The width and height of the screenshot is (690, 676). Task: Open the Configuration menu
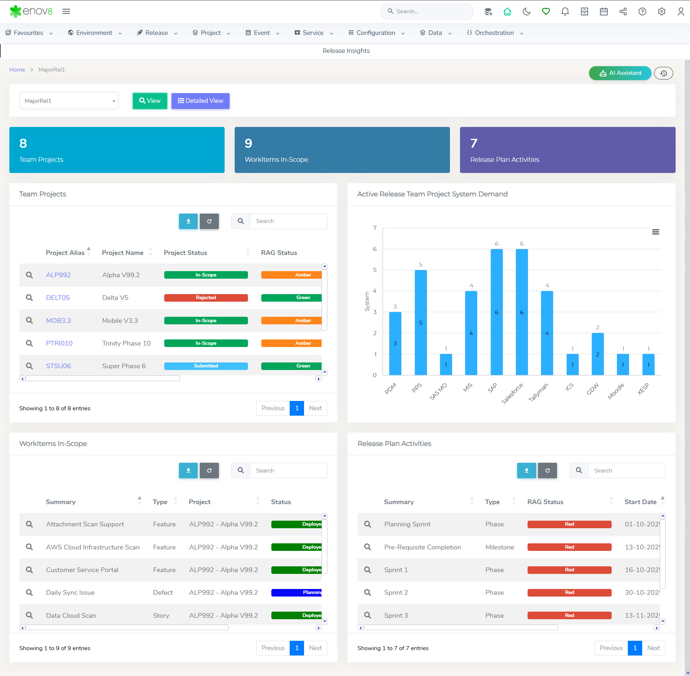[x=376, y=33]
